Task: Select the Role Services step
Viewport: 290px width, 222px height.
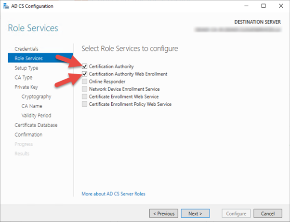Action: [x=40, y=58]
